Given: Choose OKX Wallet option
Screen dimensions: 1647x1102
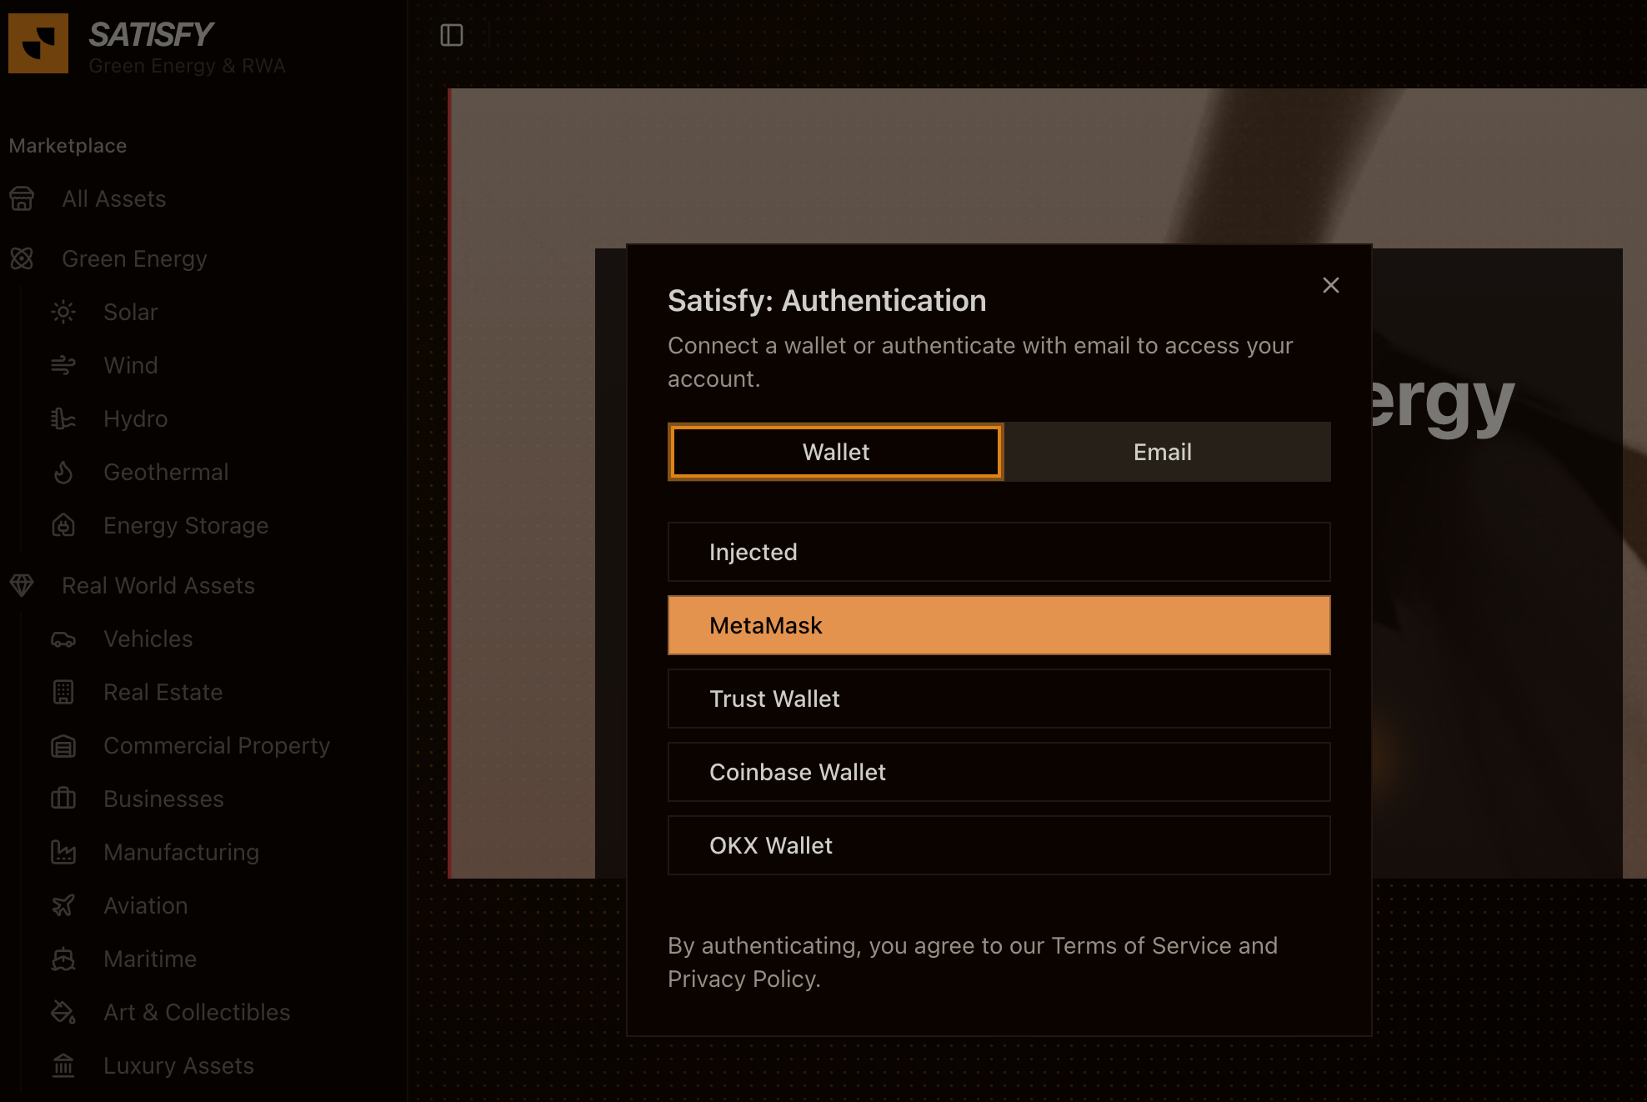Looking at the screenshot, I should pyautogui.click(x=999, y=845).
